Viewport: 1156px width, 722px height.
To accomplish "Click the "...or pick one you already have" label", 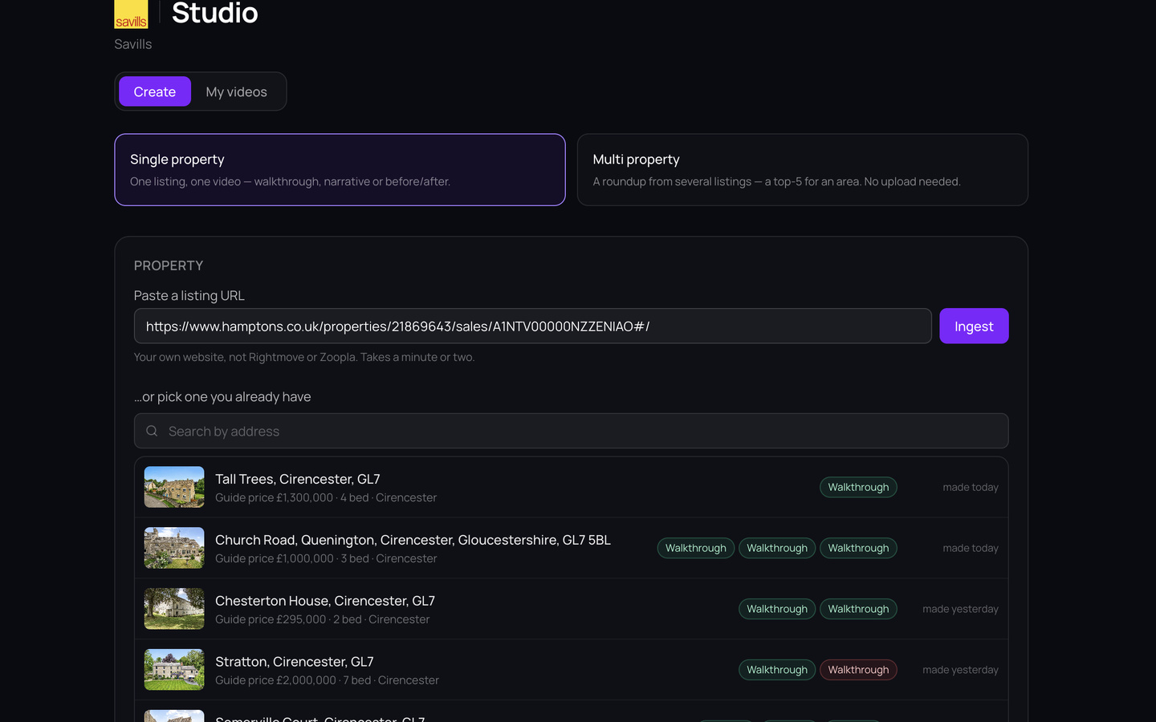I will tap(222, 396).
